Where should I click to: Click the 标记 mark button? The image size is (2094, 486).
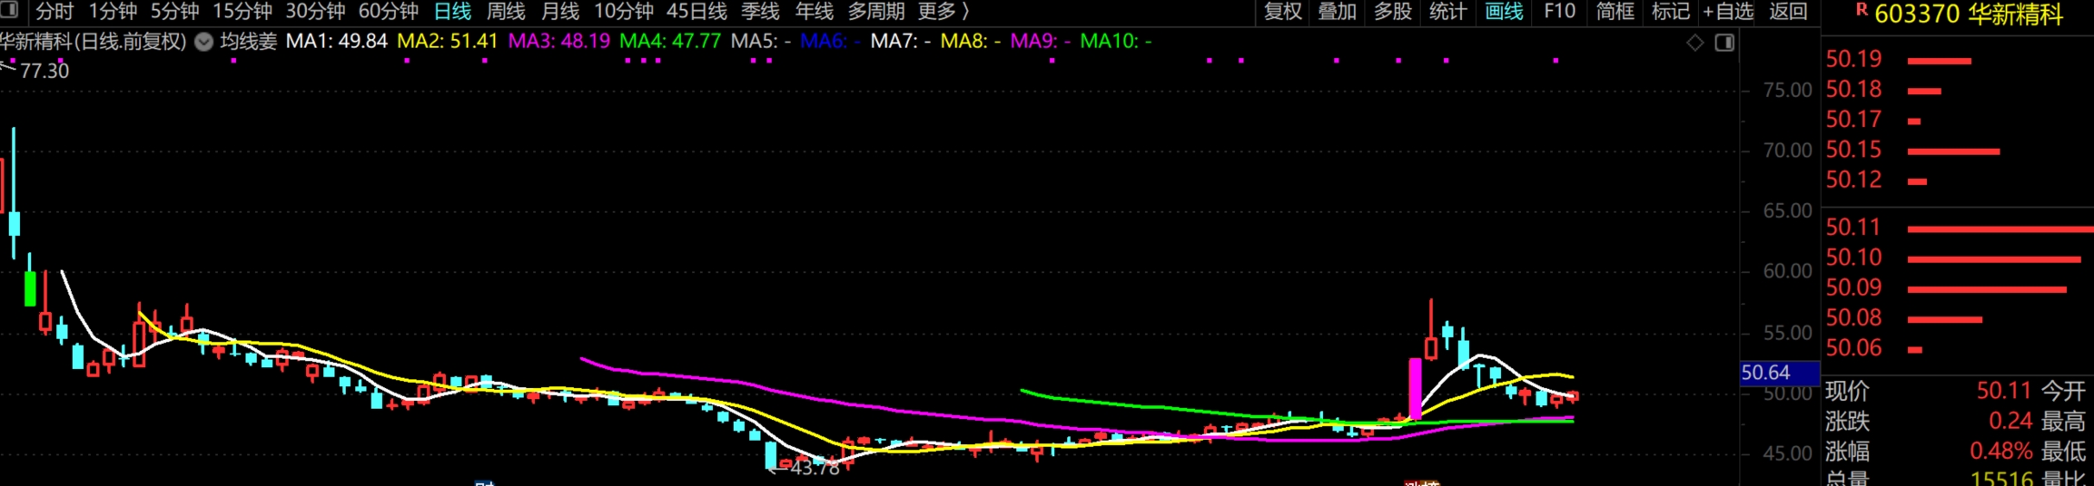coord(1670,12)
